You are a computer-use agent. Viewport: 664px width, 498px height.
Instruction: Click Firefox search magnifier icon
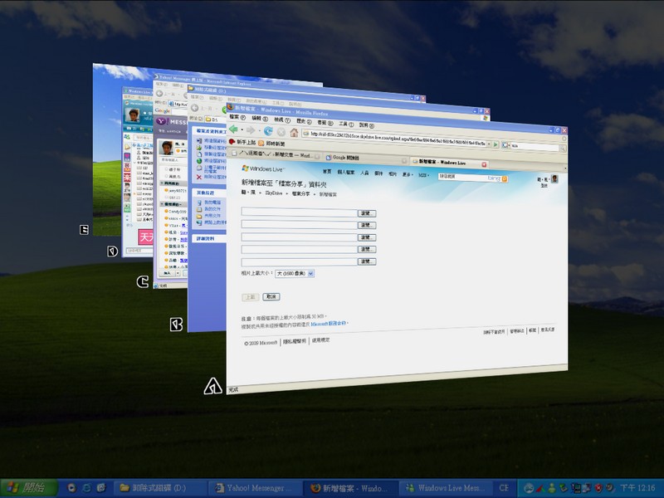pyautogui.click(x=563, y=149)
